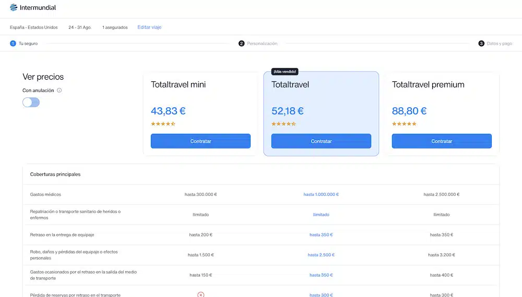Click España - Estados Unidos trip text
The height and width of the screenshot is (297, 522).
[33, 27]
